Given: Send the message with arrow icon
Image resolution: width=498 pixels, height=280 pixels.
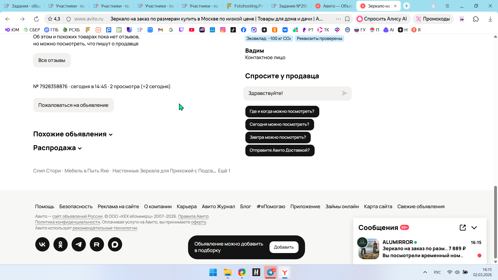Looking at the screenshot, I should (344, 93).
